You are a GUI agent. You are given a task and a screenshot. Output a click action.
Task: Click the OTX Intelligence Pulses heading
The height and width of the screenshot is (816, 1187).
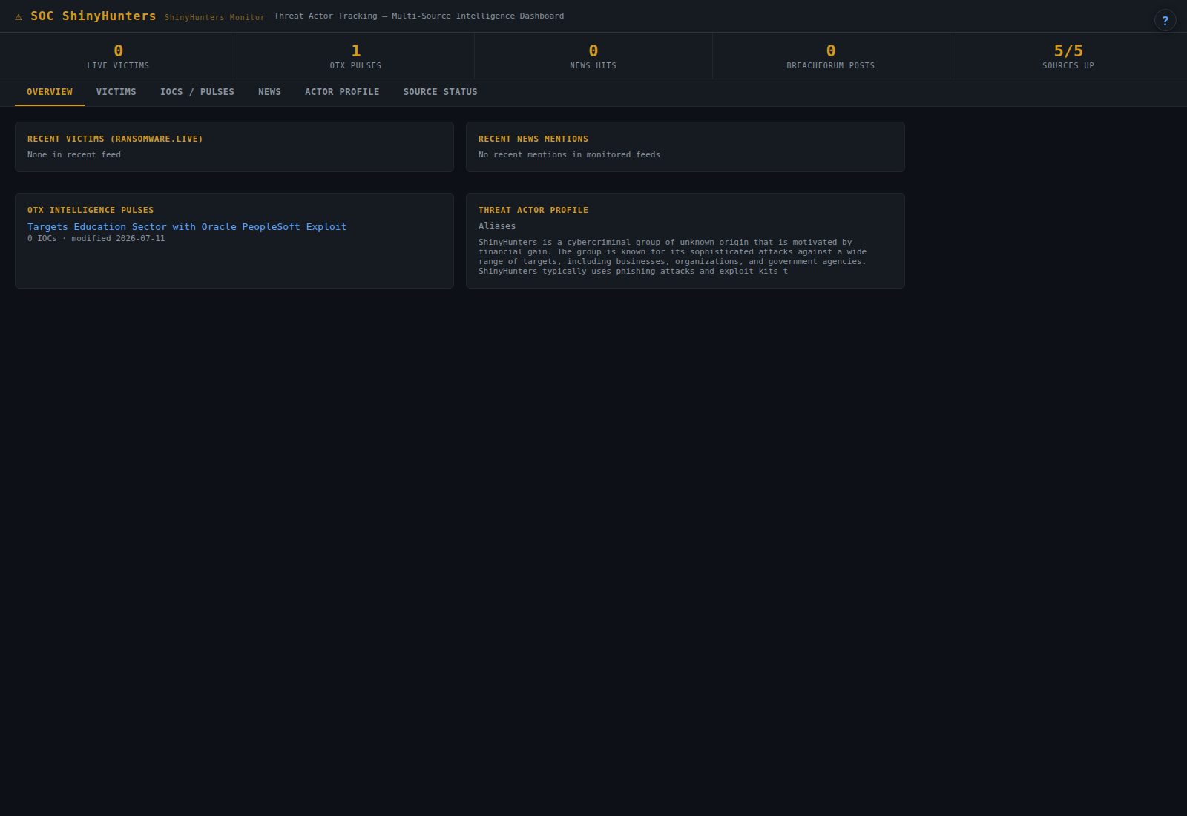pyautogui.click(x=91, y=210)
